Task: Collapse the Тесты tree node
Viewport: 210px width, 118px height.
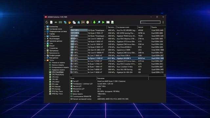Action: pyautogui.click(x=45, y=60)
